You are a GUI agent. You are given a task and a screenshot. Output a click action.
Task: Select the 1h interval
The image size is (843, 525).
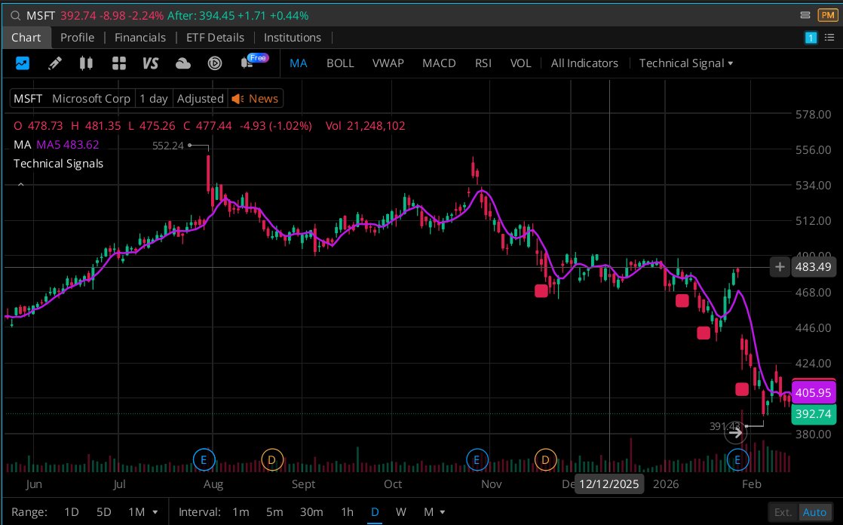point(348,512)
